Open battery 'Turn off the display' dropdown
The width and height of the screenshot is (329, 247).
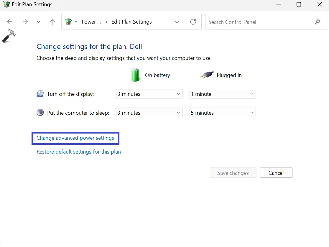(x=149, y=94)
